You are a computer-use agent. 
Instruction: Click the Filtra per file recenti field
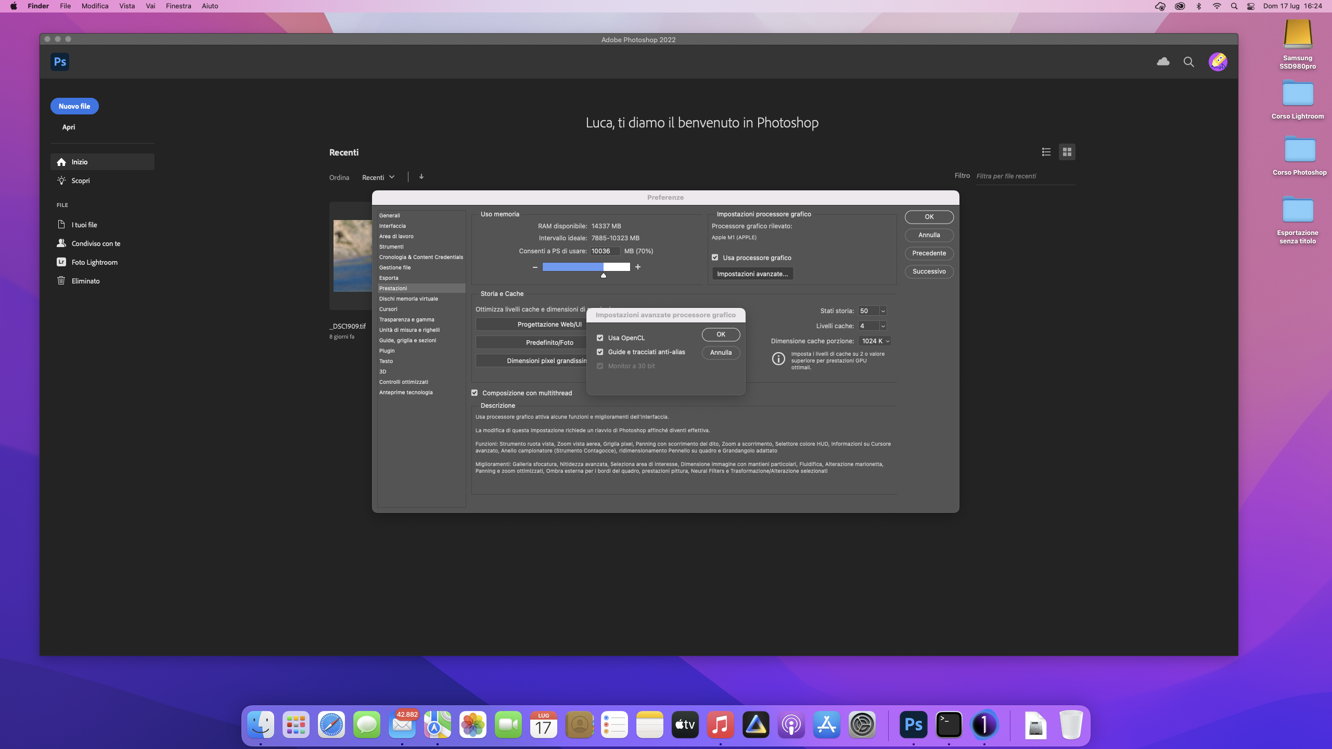pos(1025,176)
